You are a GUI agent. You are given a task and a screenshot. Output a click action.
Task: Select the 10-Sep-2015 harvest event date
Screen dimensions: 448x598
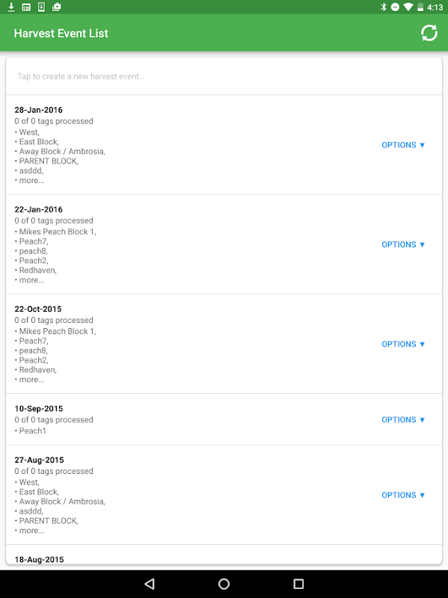(x=39, y=409)
